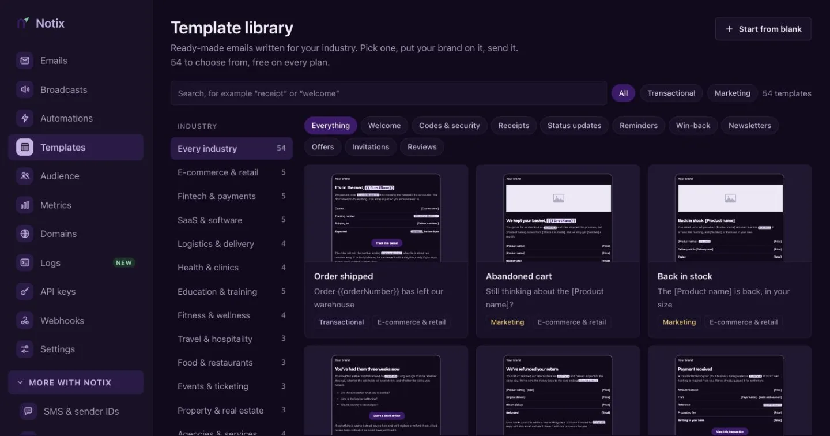Image resolution: width=830 pixels, height=436 pixels.
Task: Filter by Travel & hospitality industry
Action: [x=232, y=339]
